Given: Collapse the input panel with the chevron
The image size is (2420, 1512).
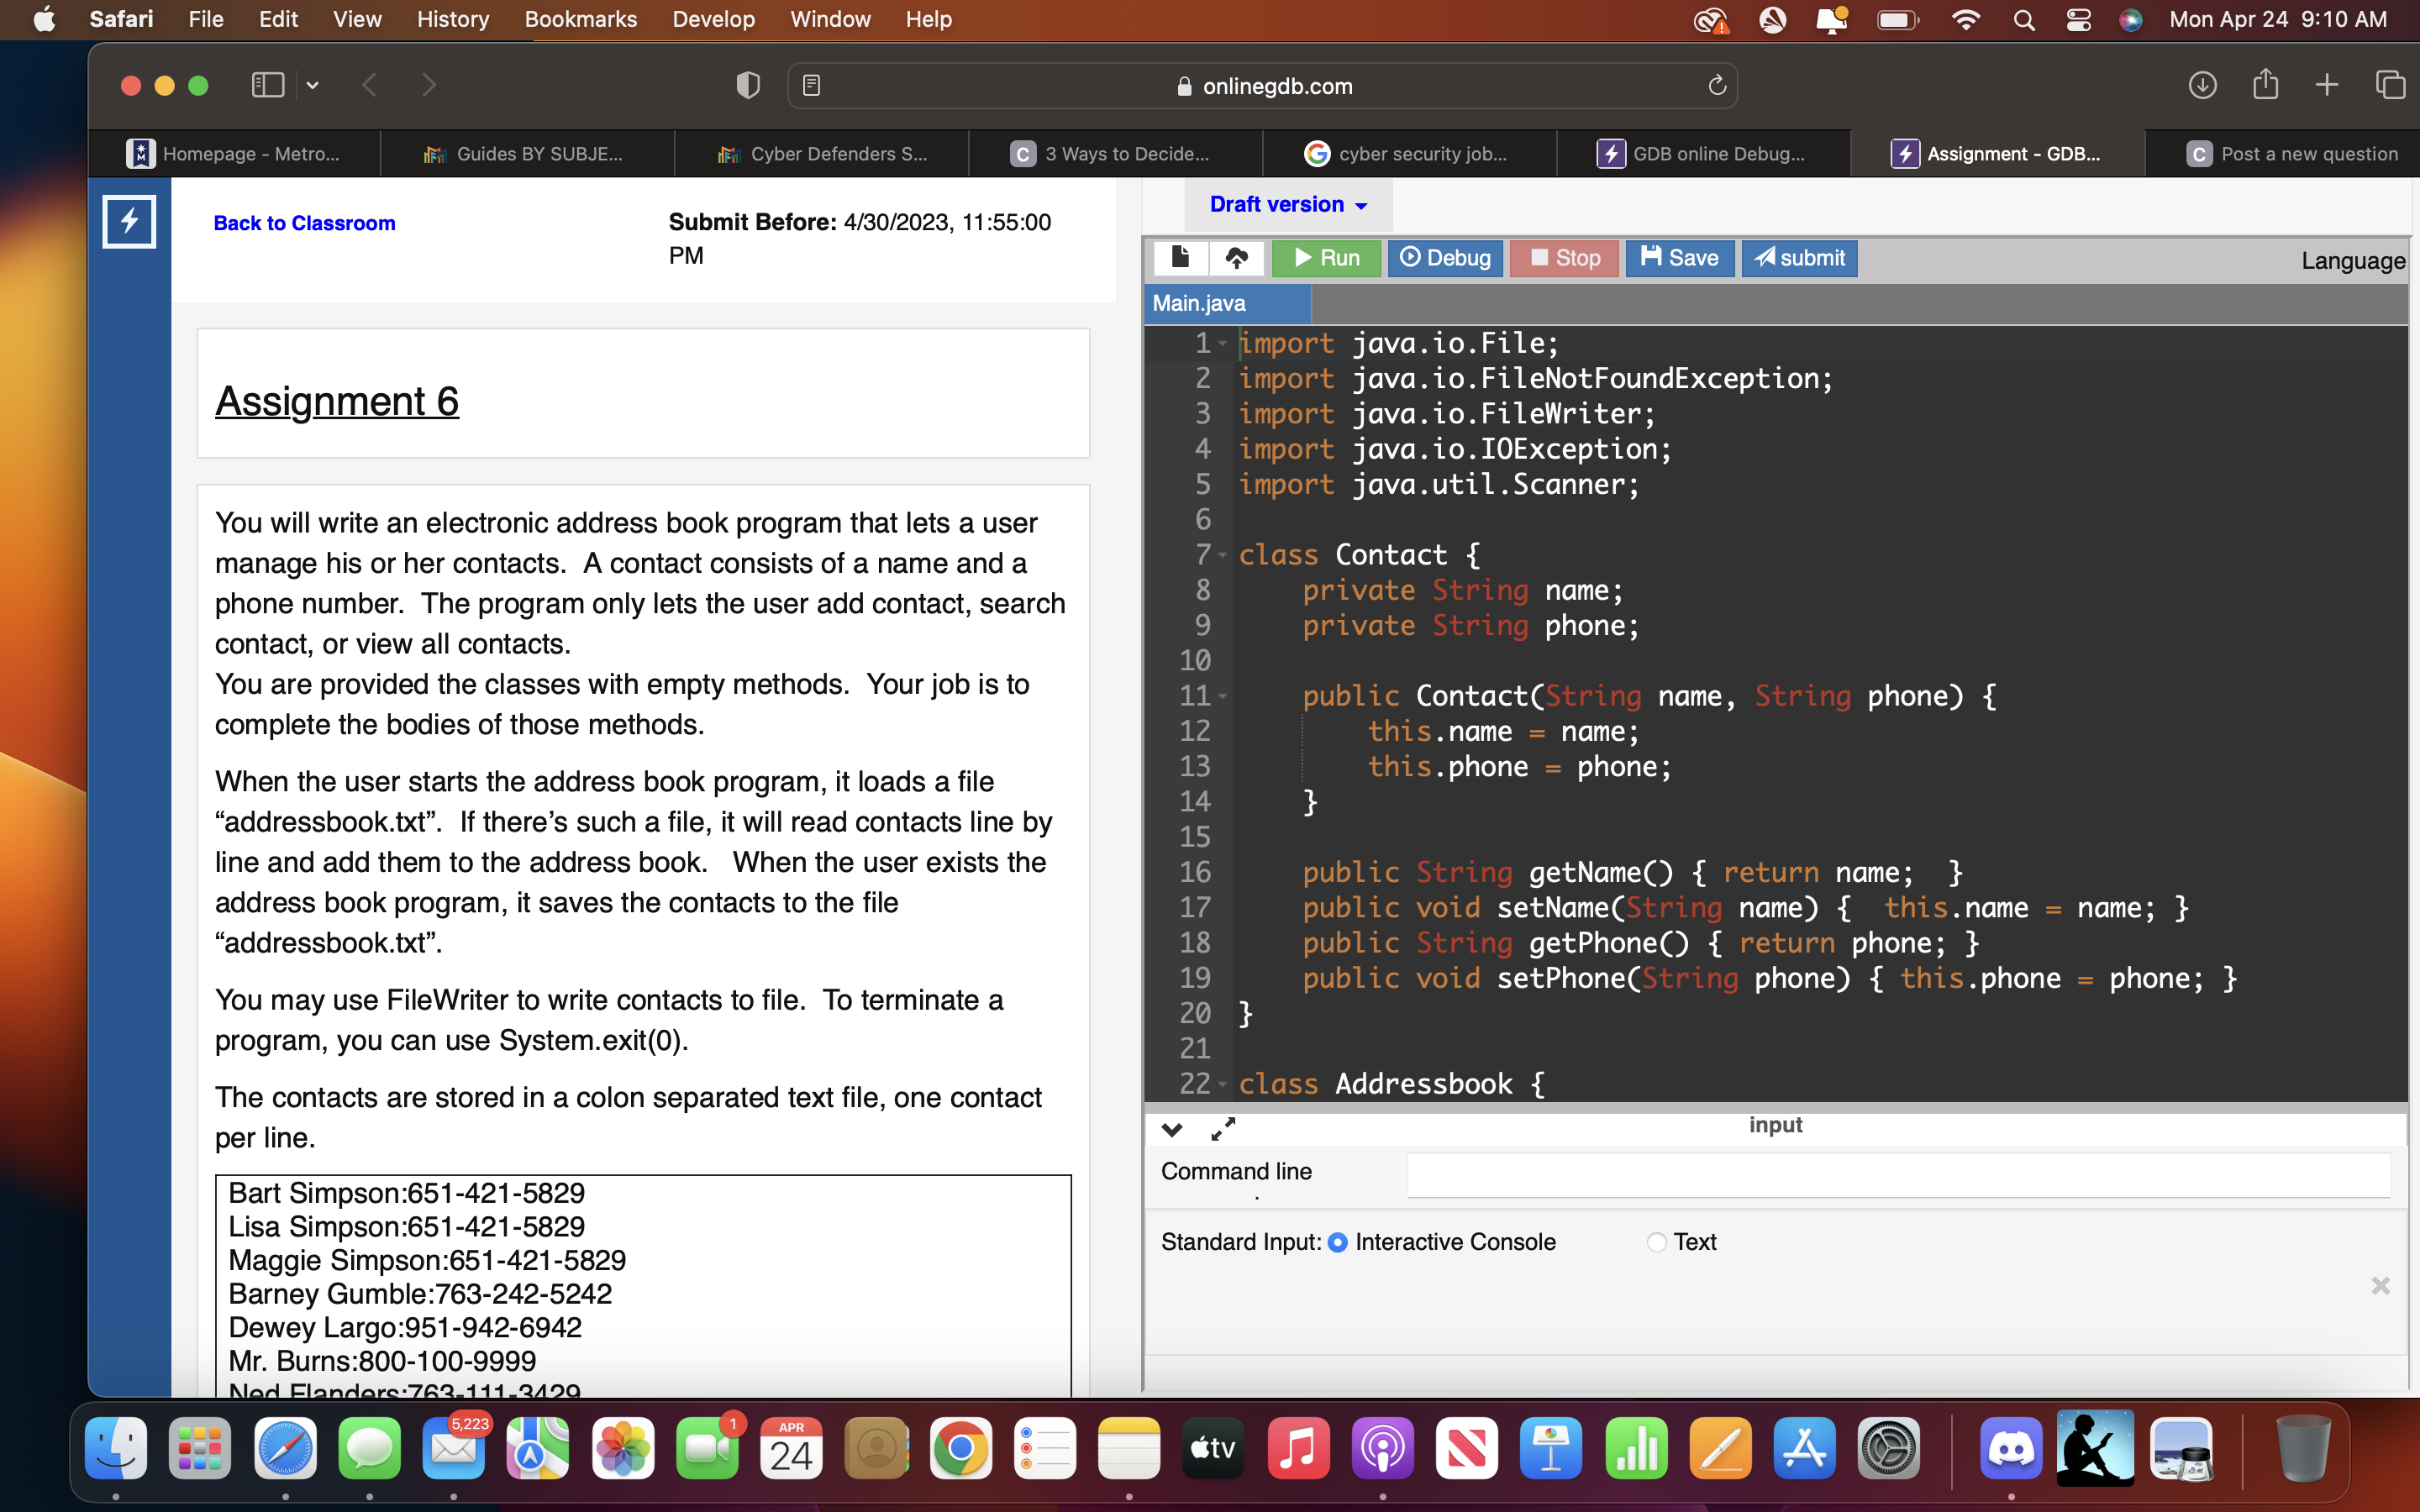Looking at the screenshot, I should click(1171, 1129).
